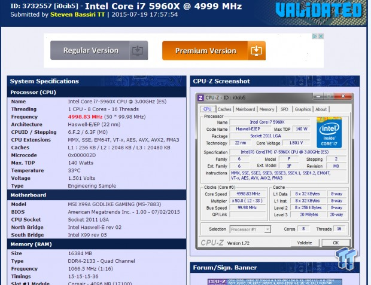The height and width of the screenshot is (285, 371).
Task: Click the Intel Haswell-E rev 02 text
Action: 95,227
